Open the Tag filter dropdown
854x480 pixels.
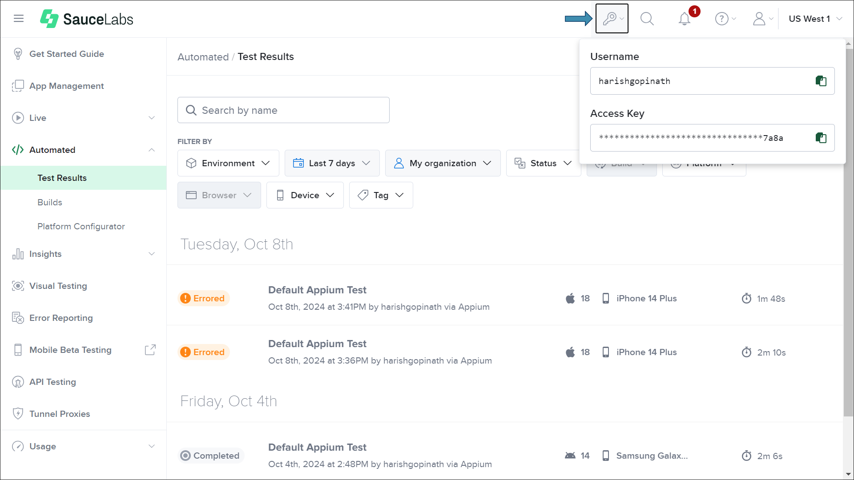click(x=381, y=195)
